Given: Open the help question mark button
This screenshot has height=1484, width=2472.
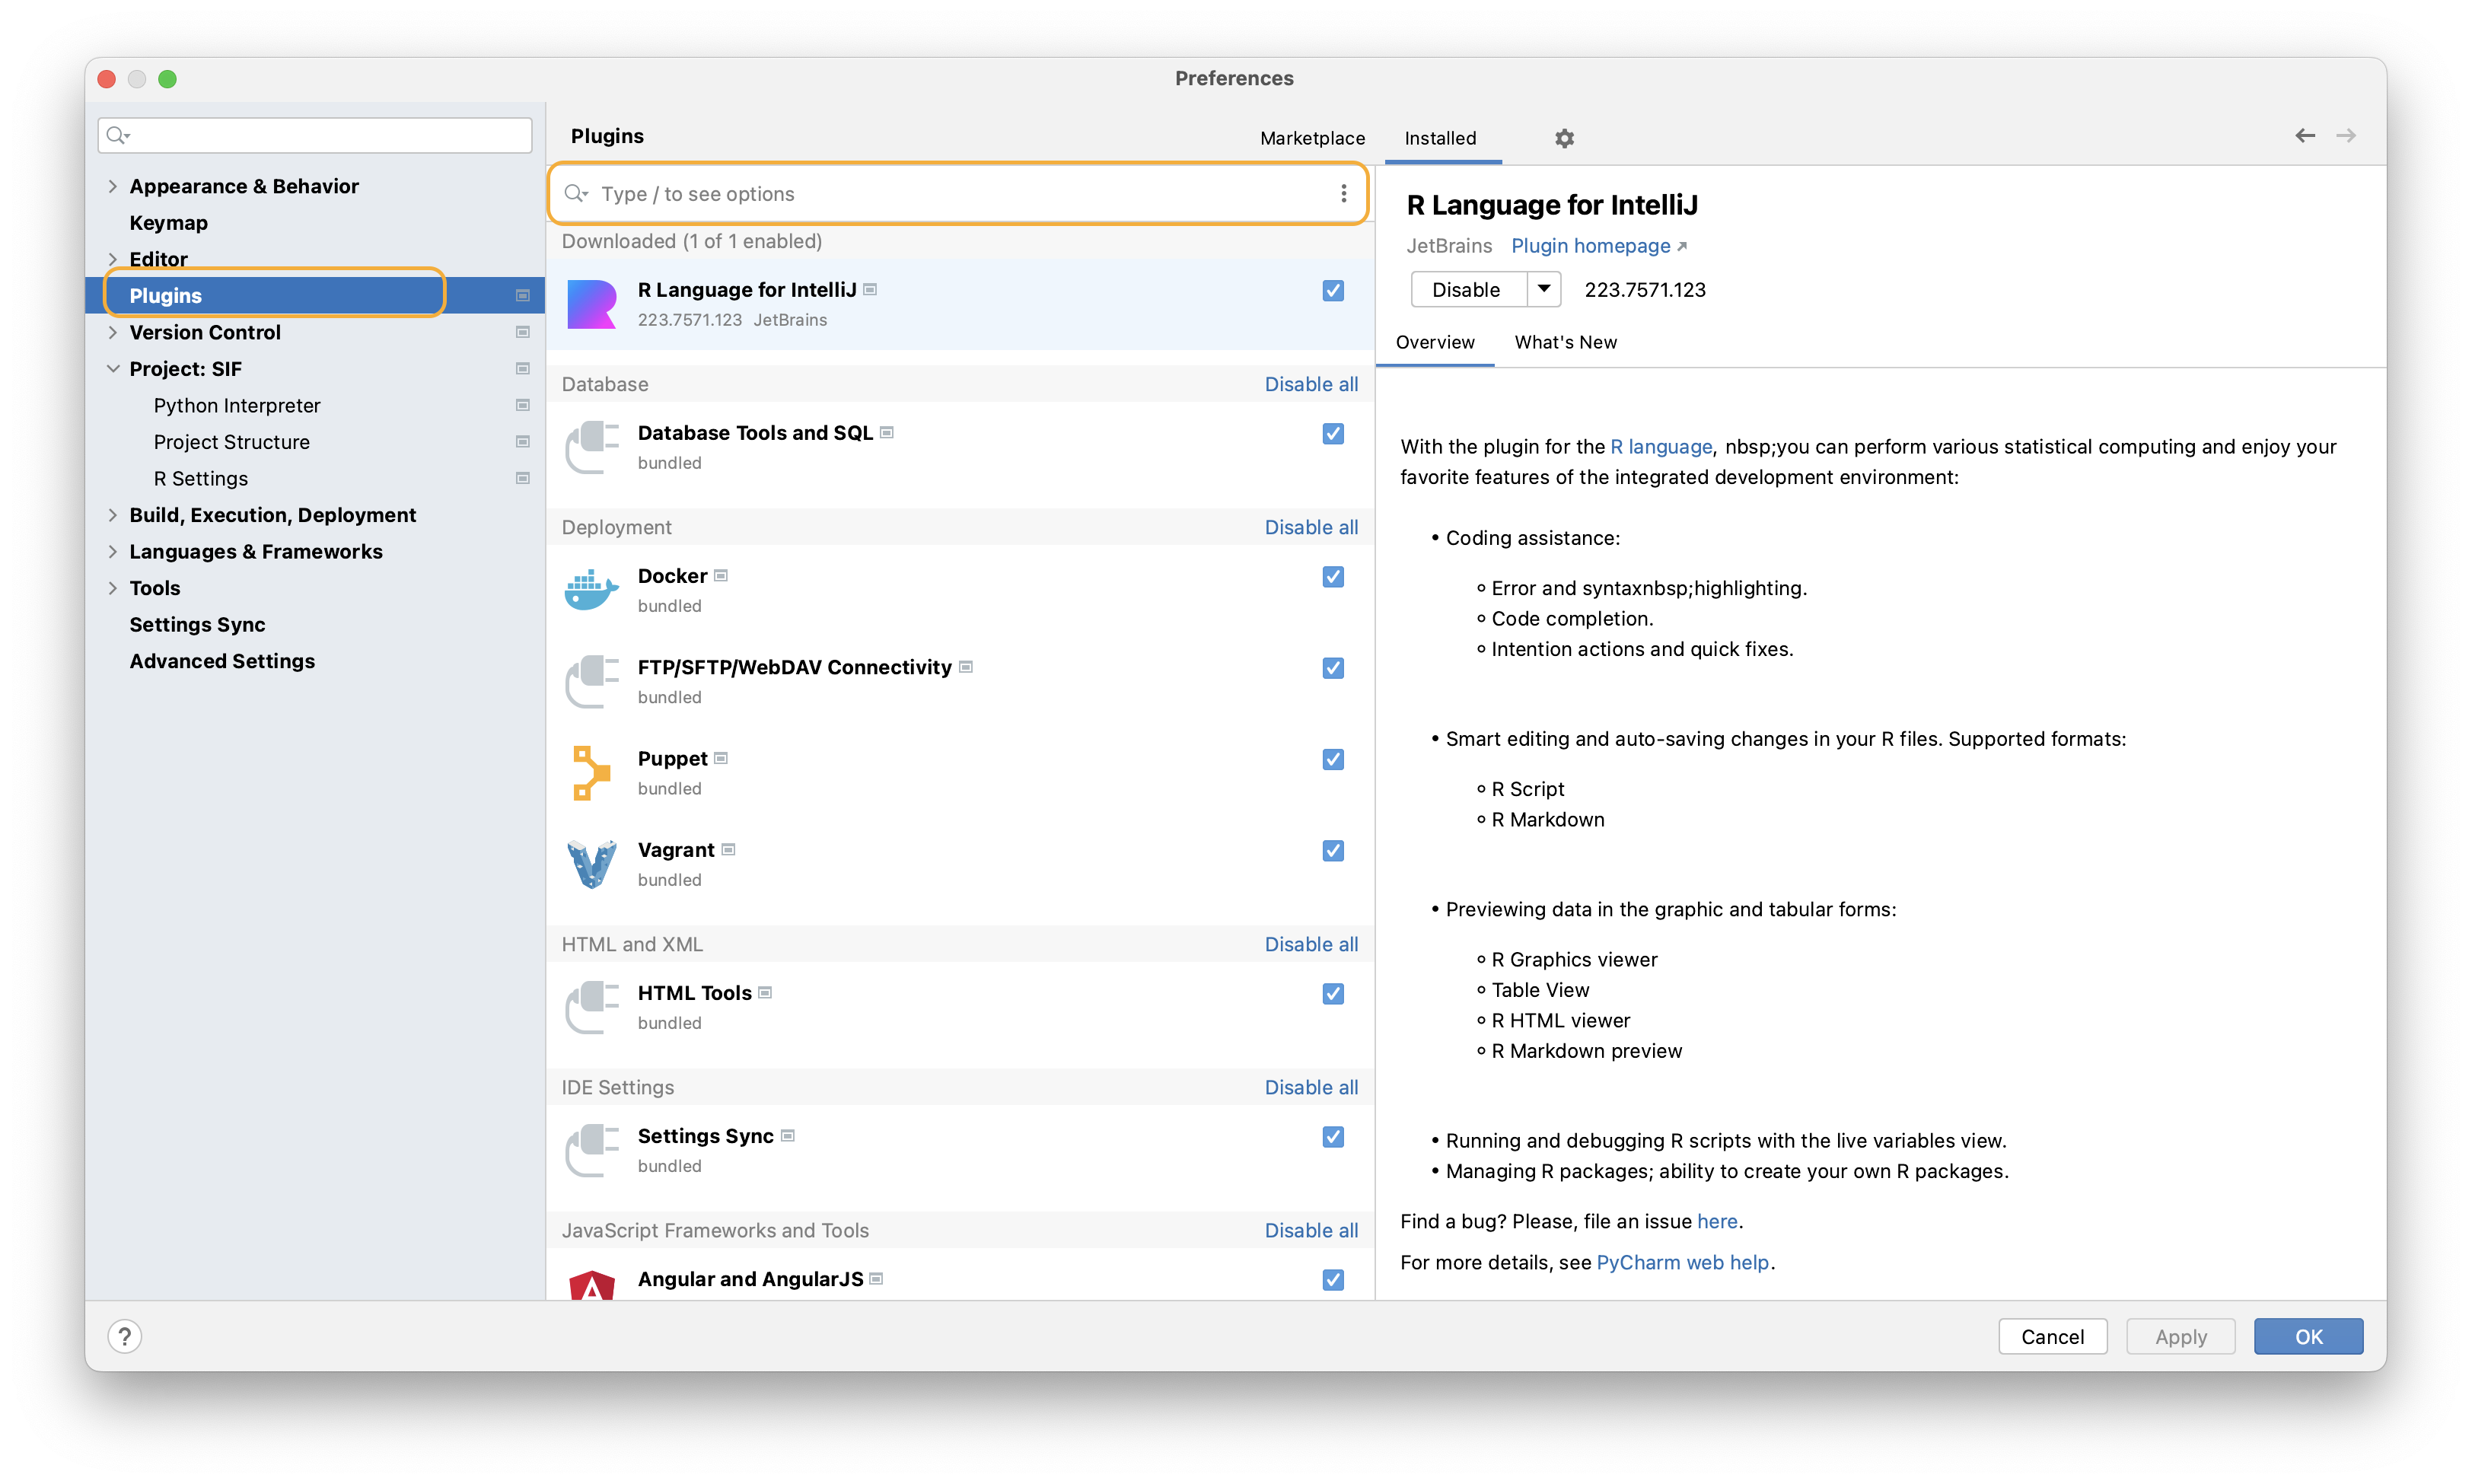Looking at the screenshot, I should coord(125,1336).
